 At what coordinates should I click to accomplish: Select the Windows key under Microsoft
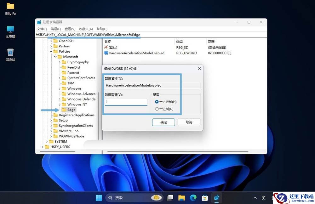74,88
